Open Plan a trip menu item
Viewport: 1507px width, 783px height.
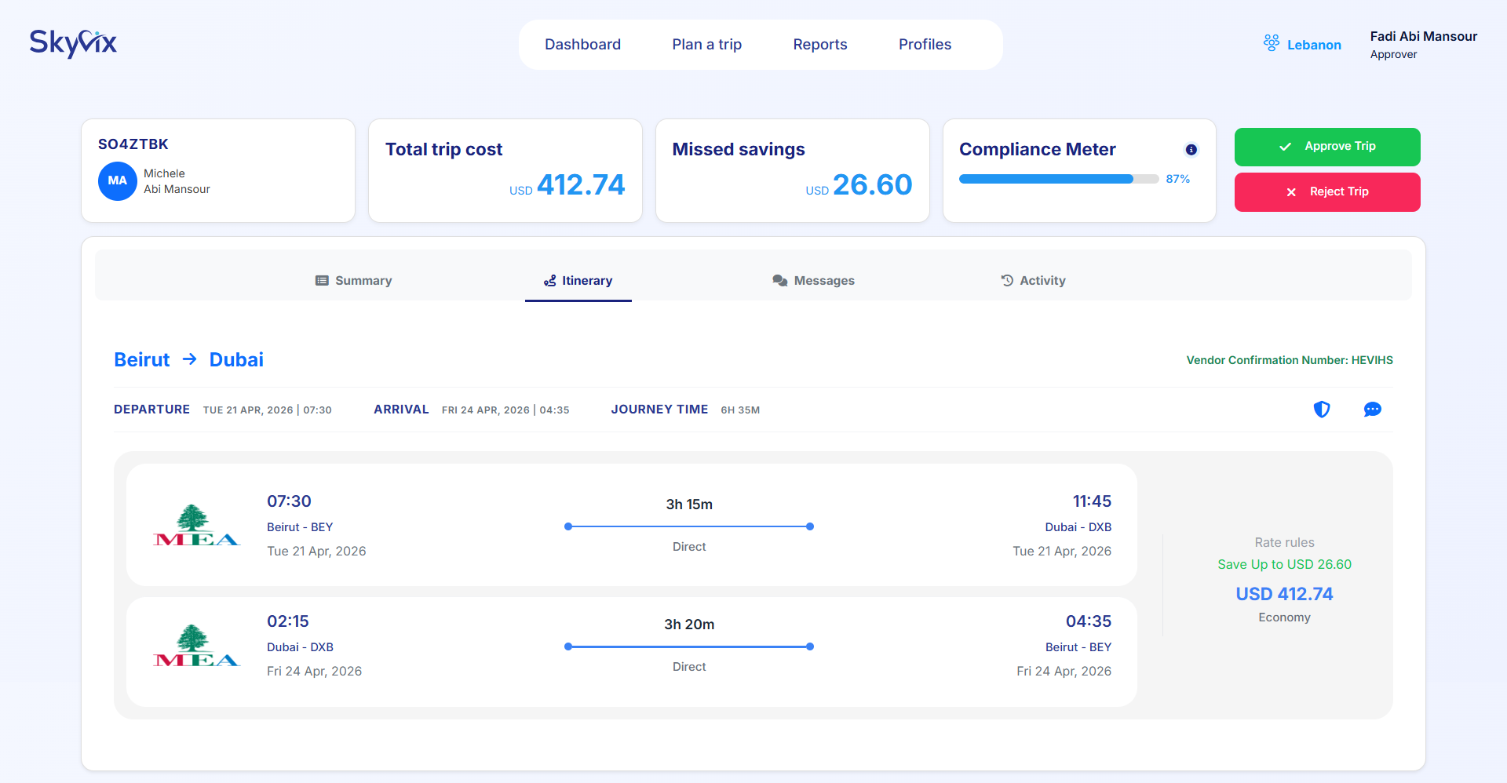tap(706, 45)
